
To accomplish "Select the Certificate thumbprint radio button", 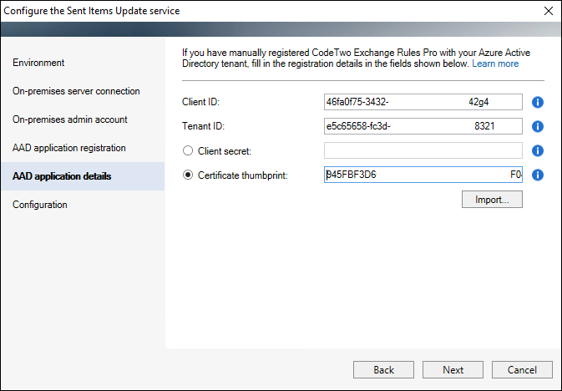I will pos(188,175).
